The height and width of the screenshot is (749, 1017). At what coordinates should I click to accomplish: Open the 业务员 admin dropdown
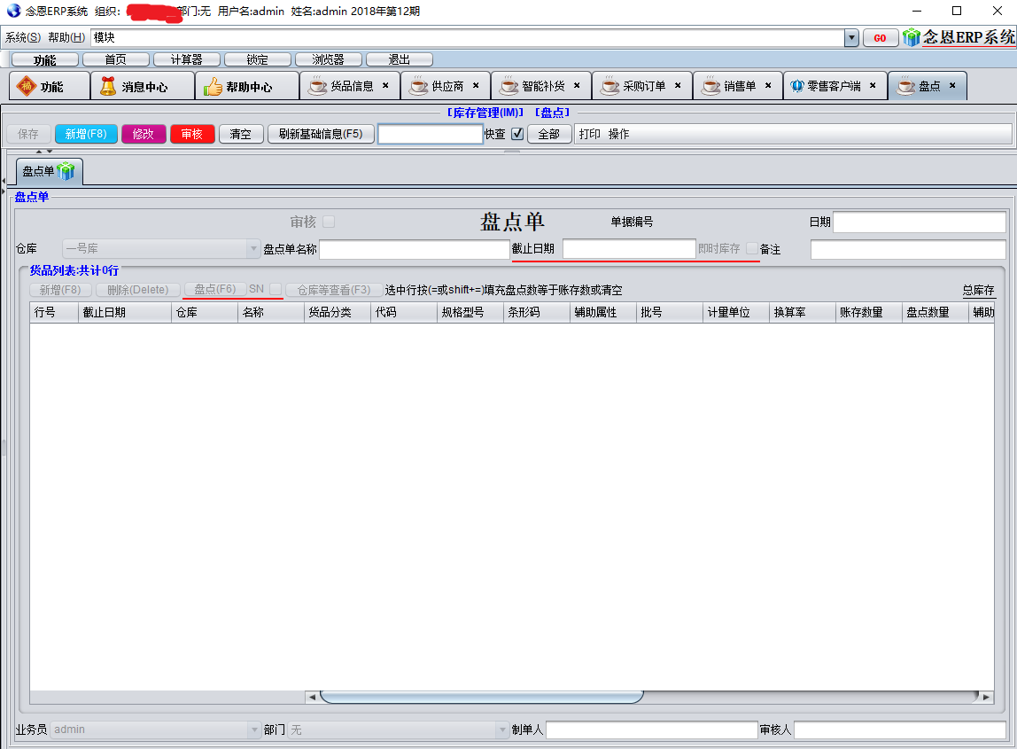click(x=253, y=729)
